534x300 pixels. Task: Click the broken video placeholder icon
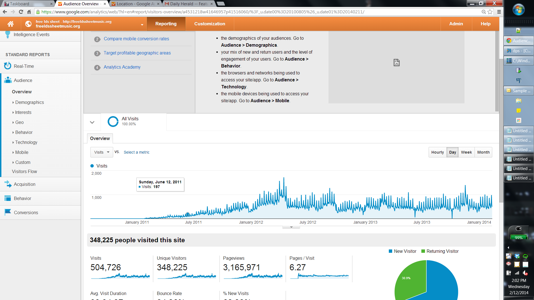[x=397, y=62]
